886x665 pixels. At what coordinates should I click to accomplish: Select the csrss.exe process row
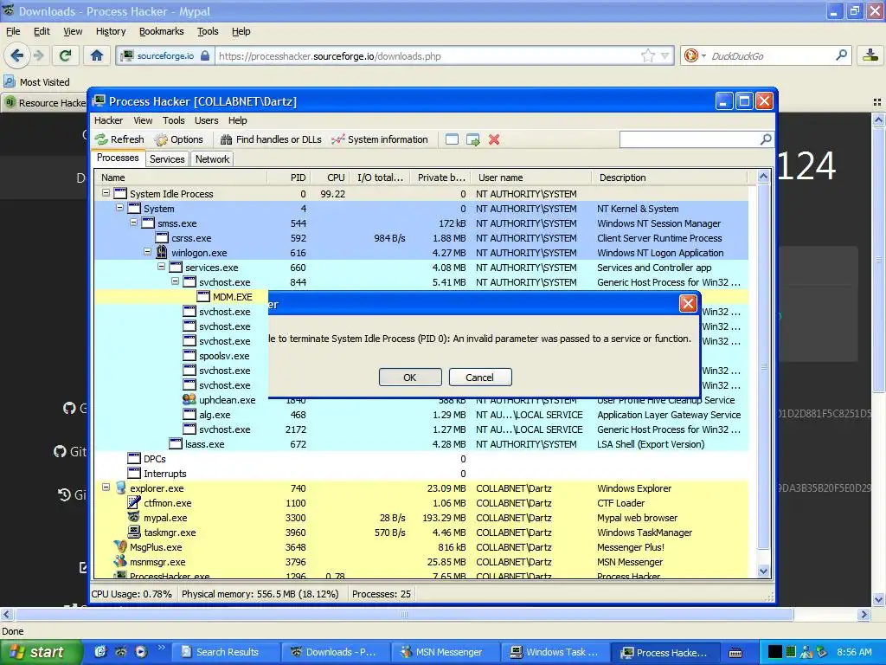pyautogui.click(x=421, y=238)
